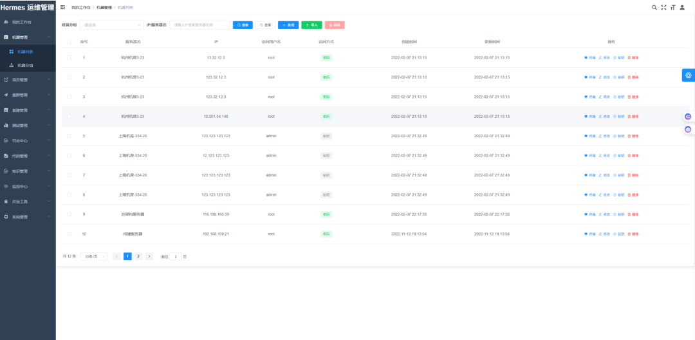The height and width of the screenshot is (340, 695).
Task: Click the lower purple floating robot icon
Action: [688, 129]
